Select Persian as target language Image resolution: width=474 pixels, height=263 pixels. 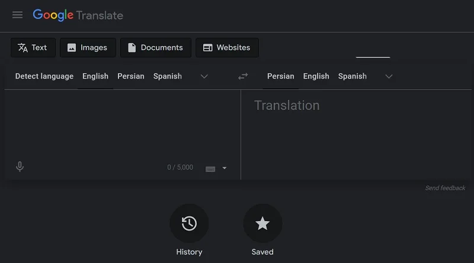pos(280,76)
